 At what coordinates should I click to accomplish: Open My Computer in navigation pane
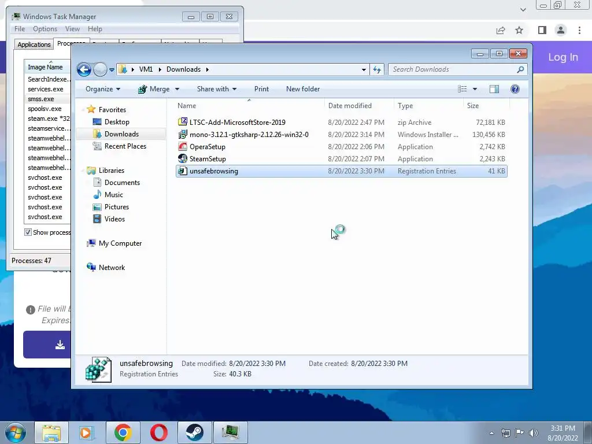[120, 243]
